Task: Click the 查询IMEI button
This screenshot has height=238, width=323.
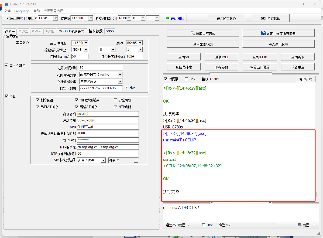Action: 222,57
